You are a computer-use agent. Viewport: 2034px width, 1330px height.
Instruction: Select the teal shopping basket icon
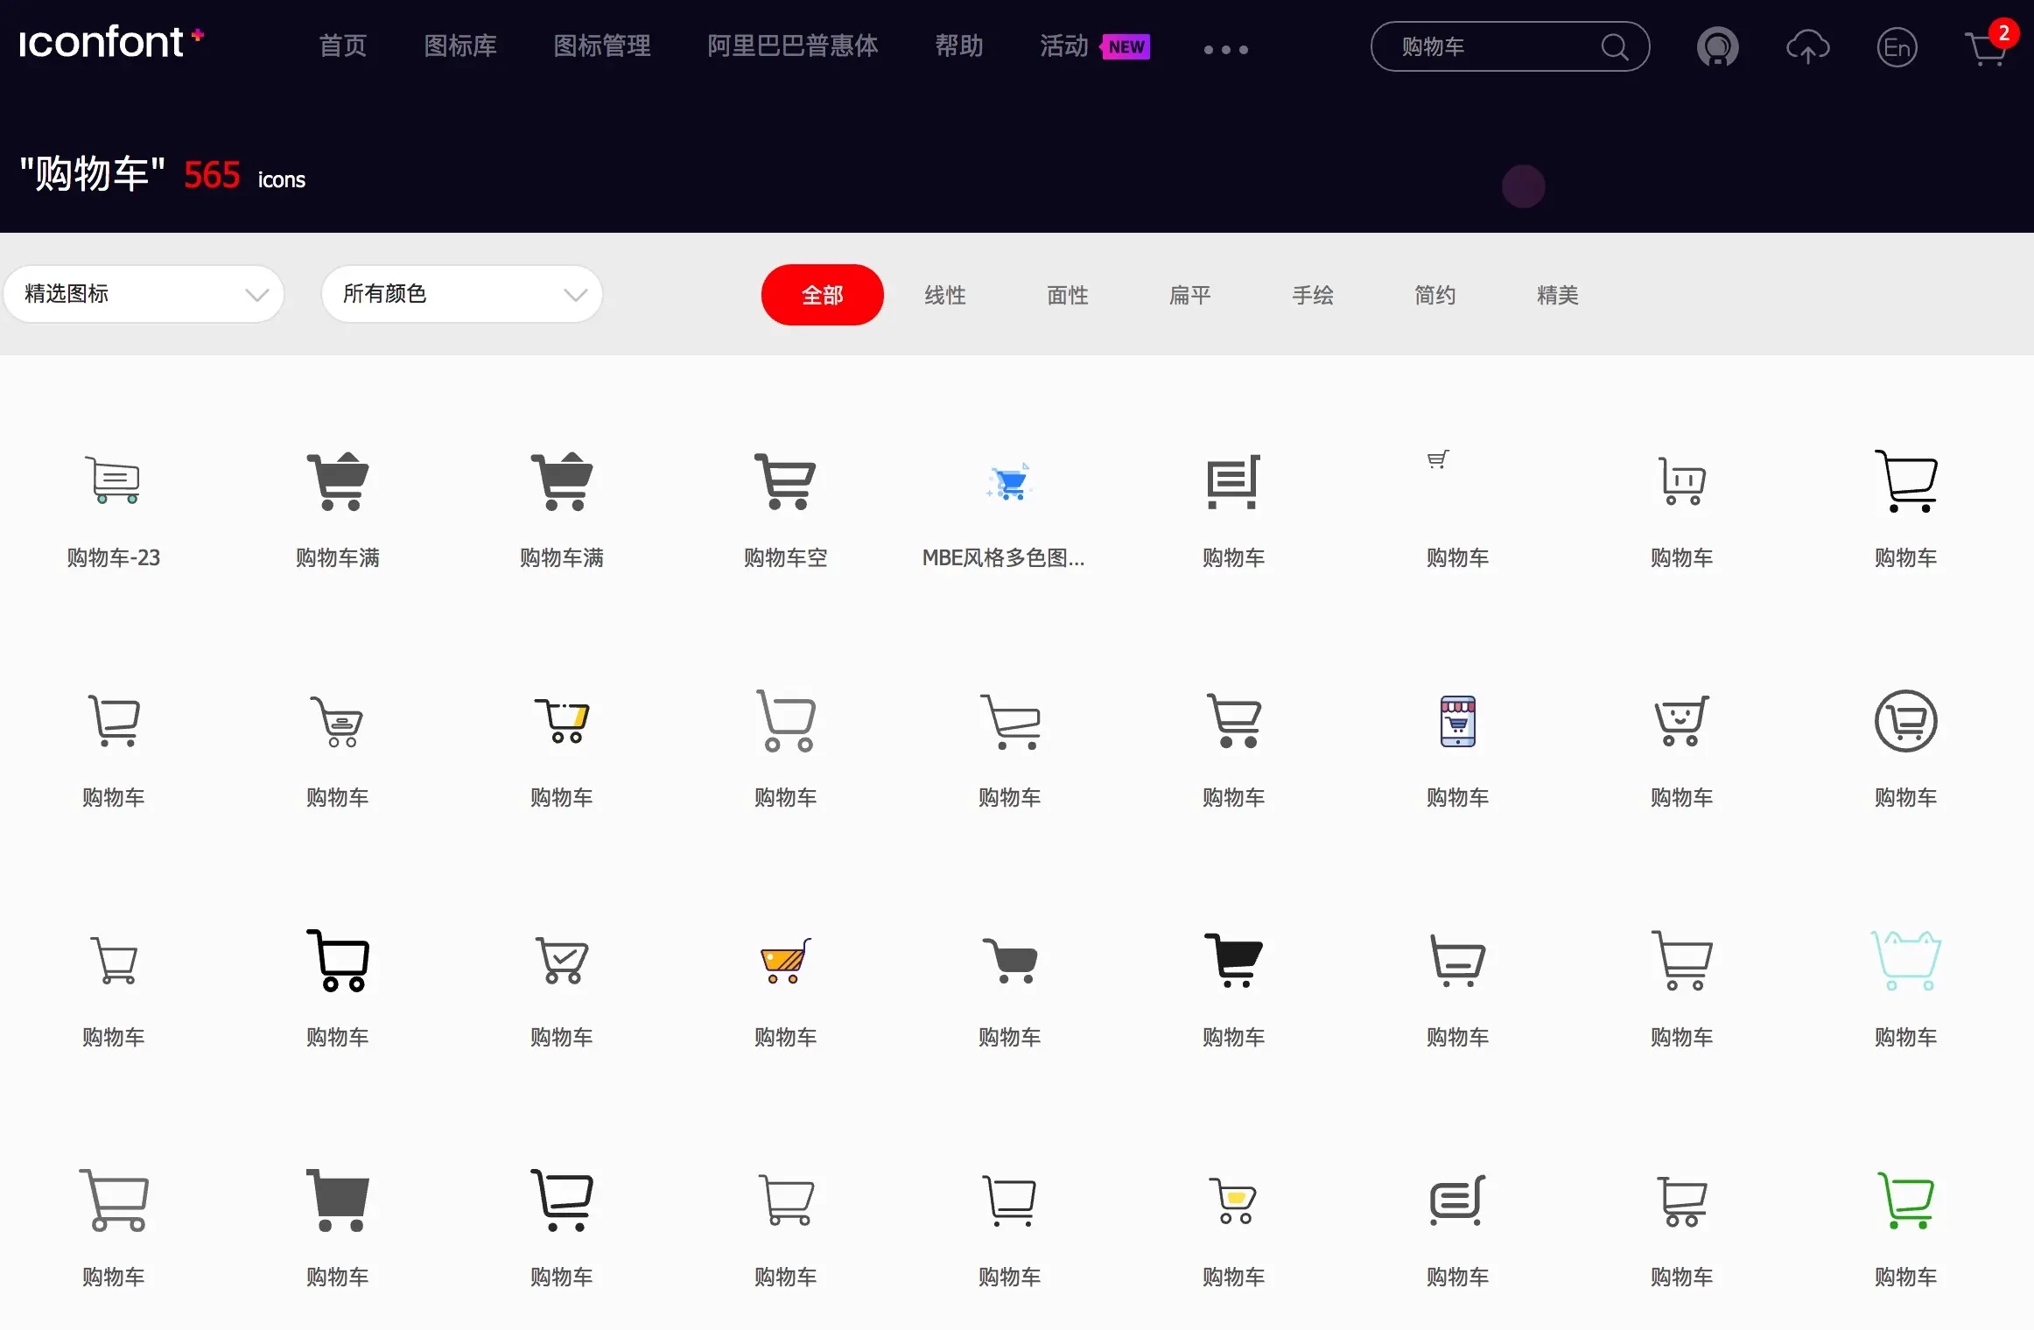pyautogui.click(x=1905, y=961)
